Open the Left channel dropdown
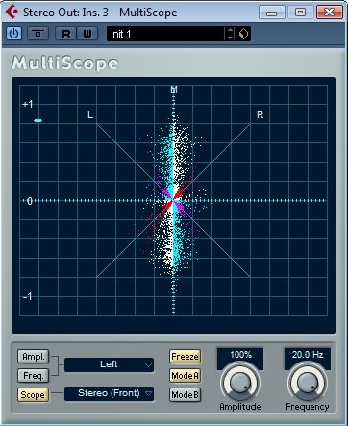Screen dimensions: 348x426 [109, 364]
